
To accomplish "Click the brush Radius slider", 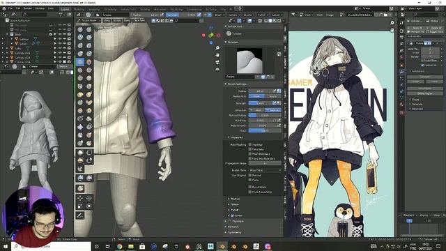I will tap(261, 91).
